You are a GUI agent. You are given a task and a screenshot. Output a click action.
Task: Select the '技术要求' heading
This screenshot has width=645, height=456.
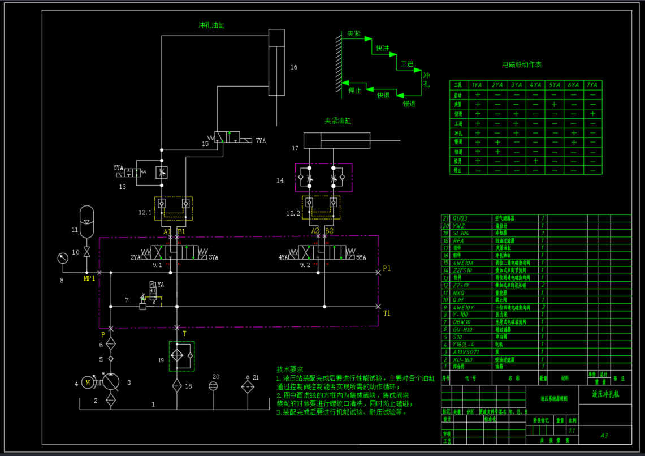[289, 369]
